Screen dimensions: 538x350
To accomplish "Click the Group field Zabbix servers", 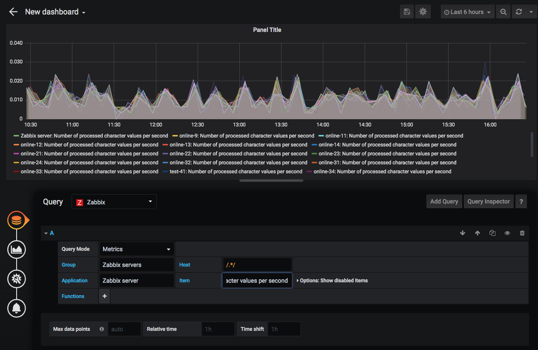I will click(x=137, y=265).
